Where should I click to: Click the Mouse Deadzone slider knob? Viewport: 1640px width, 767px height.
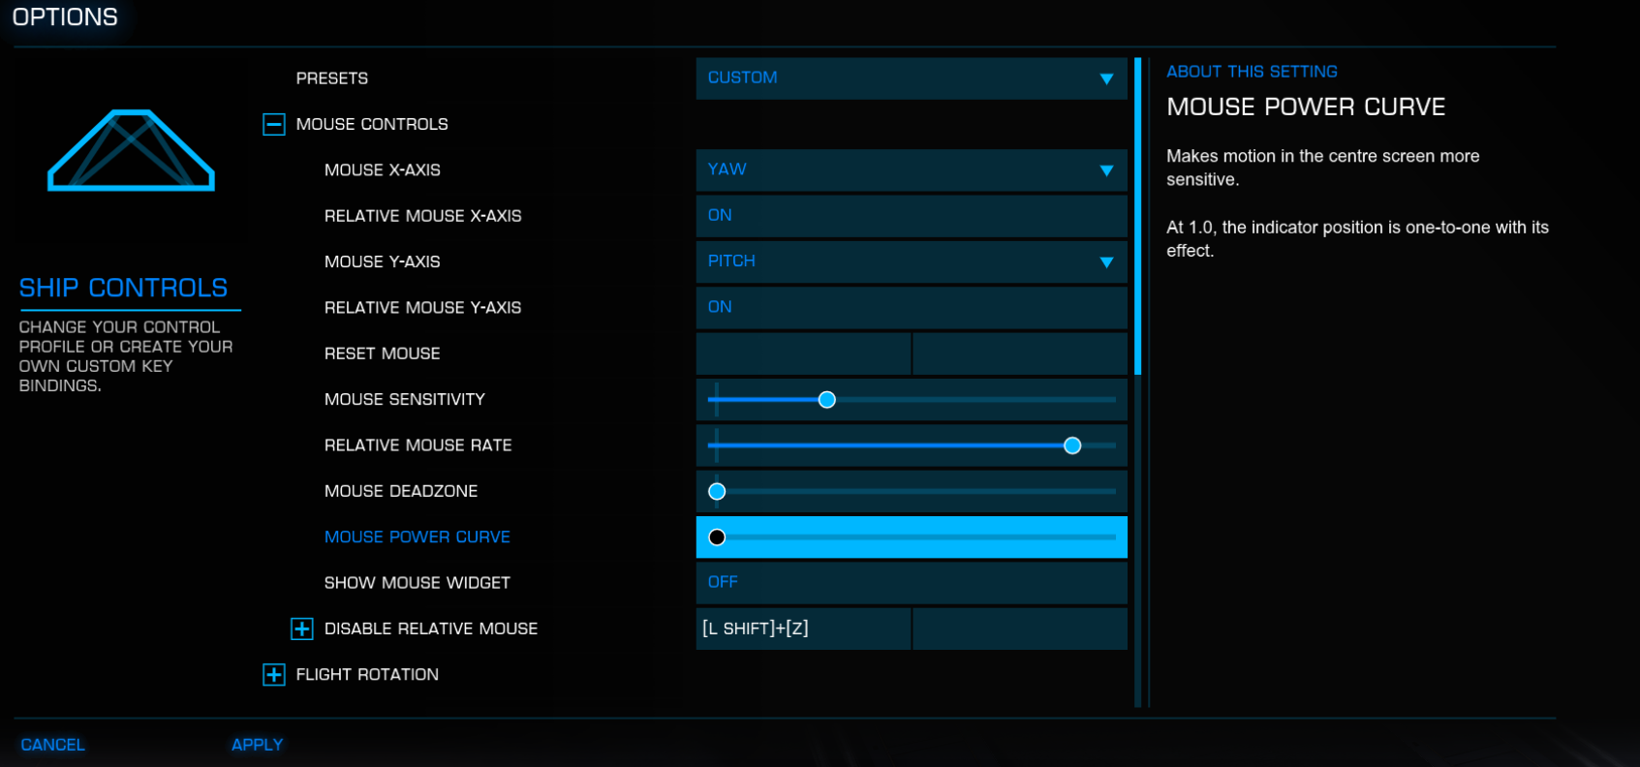[717, 492]
